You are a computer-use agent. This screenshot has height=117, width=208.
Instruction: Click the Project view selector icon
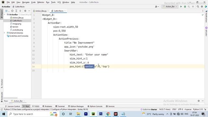6,11
